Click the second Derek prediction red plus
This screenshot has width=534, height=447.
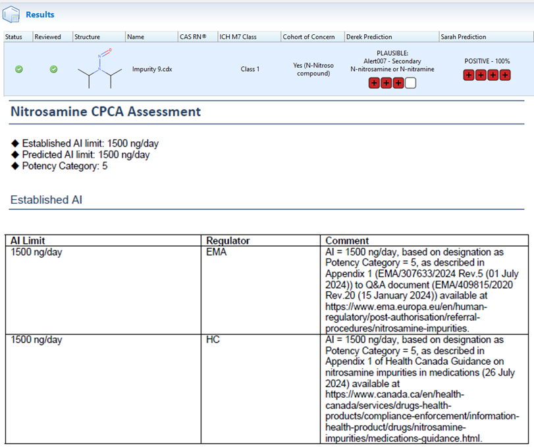click(x=387, y=83)
